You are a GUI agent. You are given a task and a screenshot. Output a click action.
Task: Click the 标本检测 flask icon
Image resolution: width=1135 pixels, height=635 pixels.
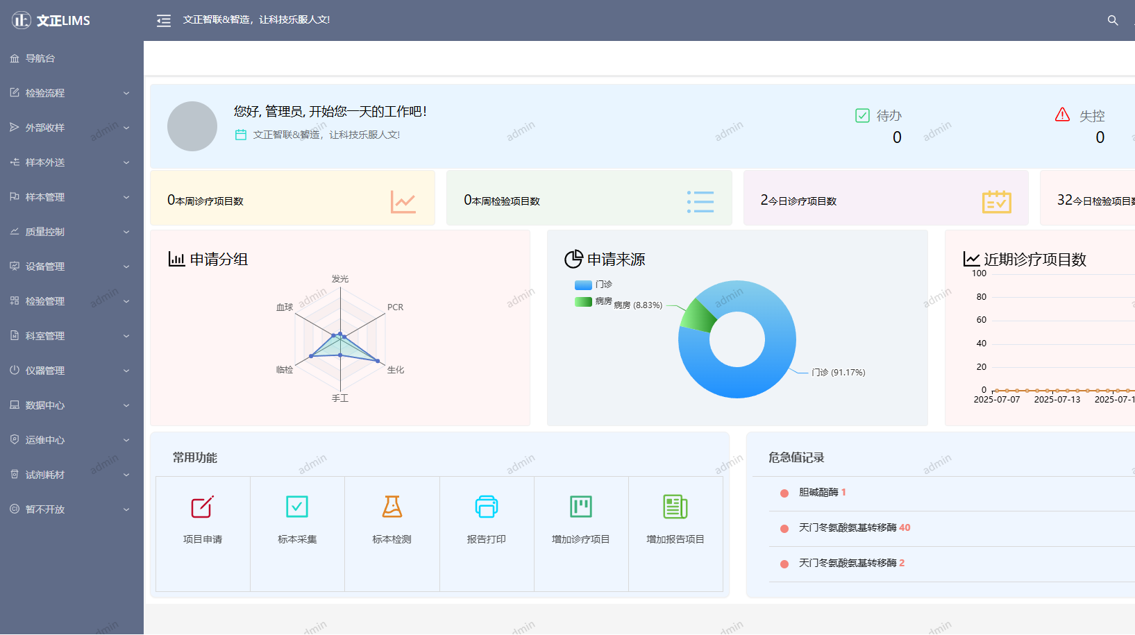392,507
